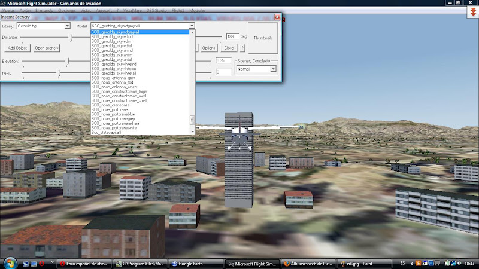
Task: Select SCO_noaa_antenna_red in model list
Action: (140, 82)
